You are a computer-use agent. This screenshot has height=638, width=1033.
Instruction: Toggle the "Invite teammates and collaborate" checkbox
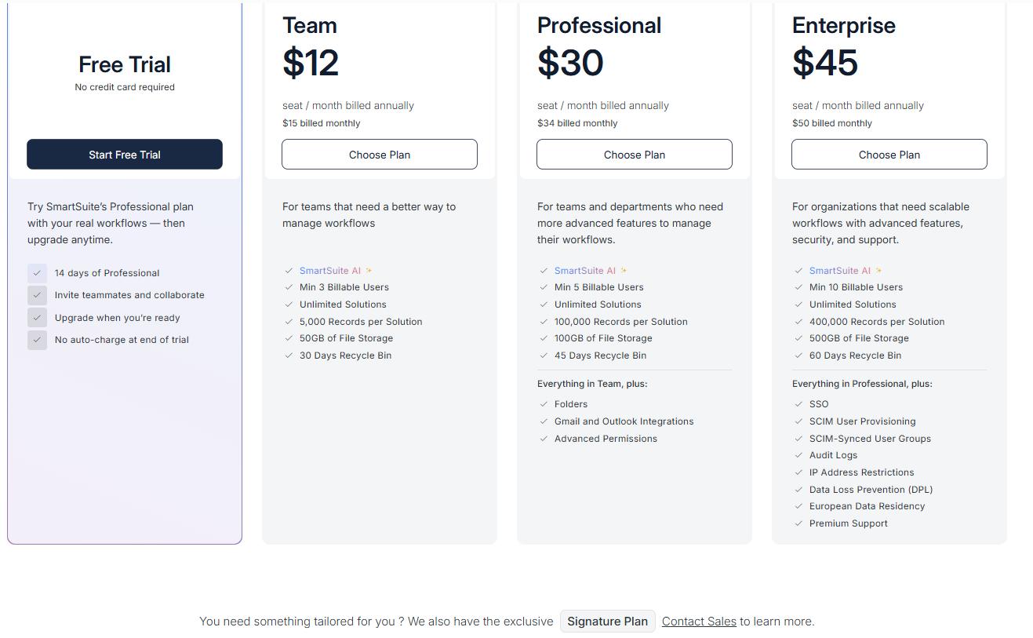(x=37, y=295)
